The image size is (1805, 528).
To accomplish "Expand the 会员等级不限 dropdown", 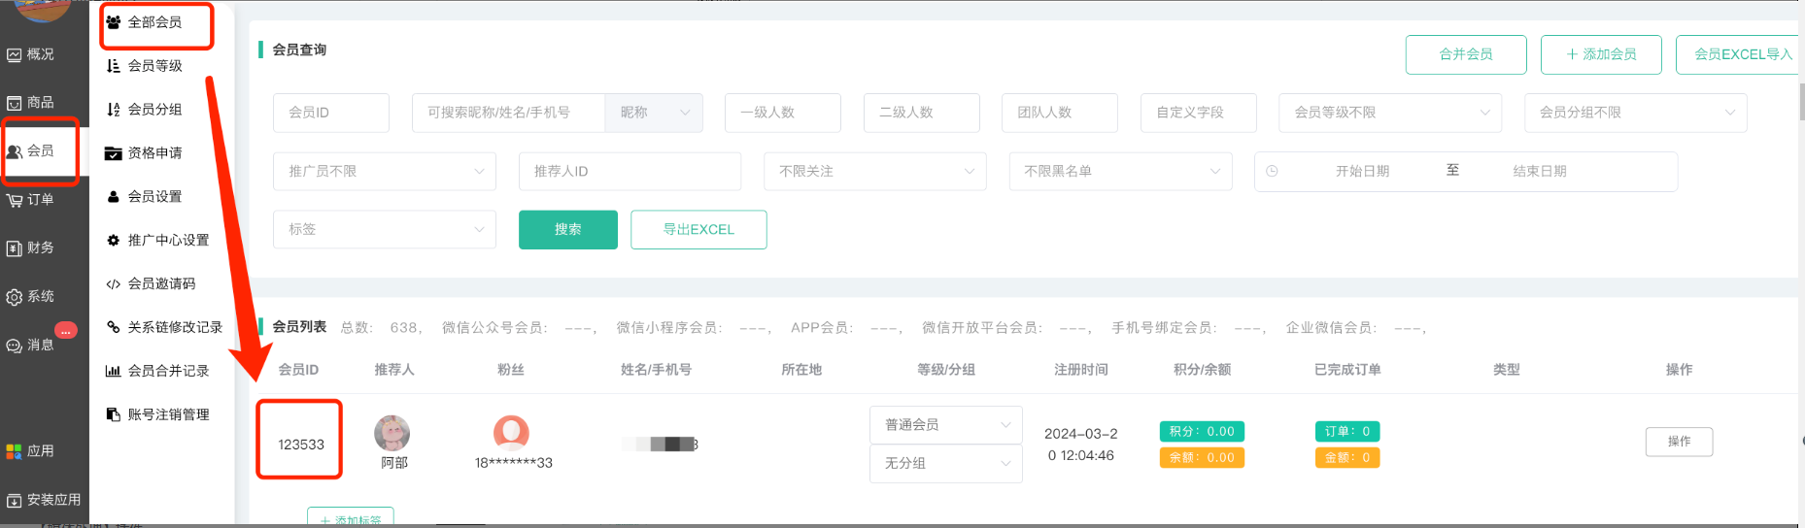I will pyautogui.click(x=1390, y=113).
